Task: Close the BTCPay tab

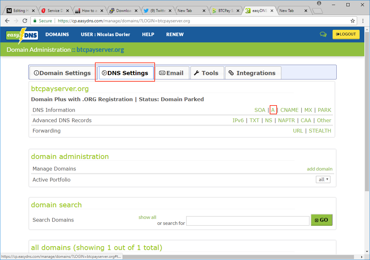Action: [x=238, y=11]
